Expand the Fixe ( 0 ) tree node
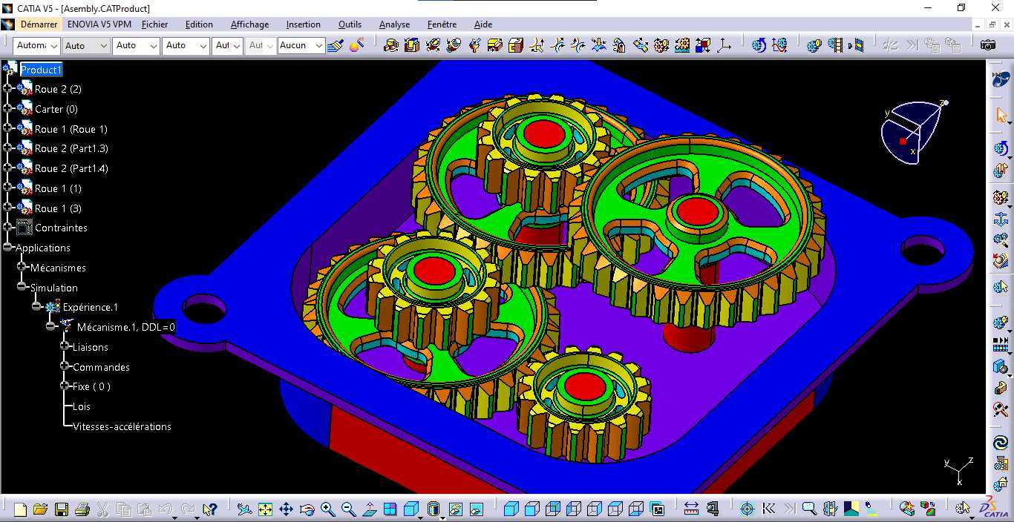 click(x=65, y=386)
